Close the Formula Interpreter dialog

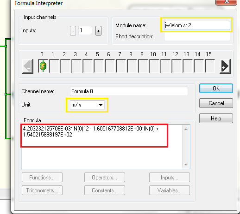(226, 2)
